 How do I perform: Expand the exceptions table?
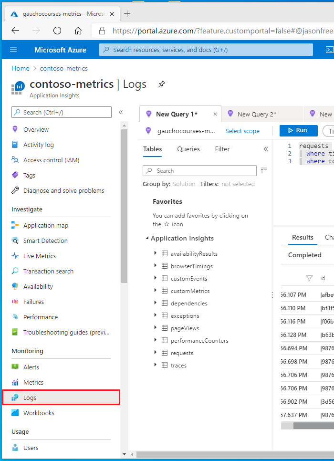[x=155, y=315]
